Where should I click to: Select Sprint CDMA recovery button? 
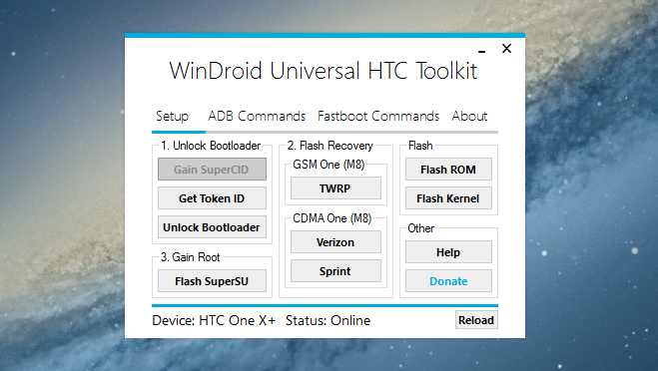(x=335, y=271)
